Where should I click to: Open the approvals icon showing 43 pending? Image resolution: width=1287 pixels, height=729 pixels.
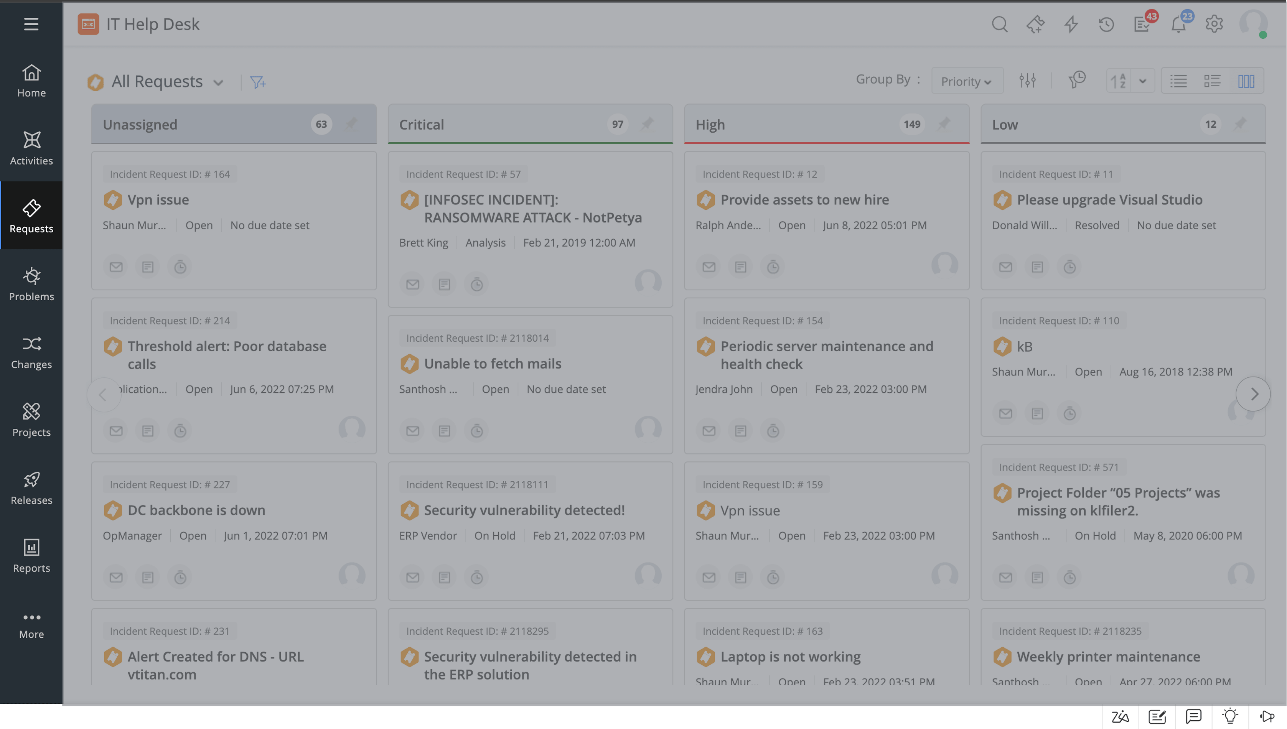click(1142, 23)
